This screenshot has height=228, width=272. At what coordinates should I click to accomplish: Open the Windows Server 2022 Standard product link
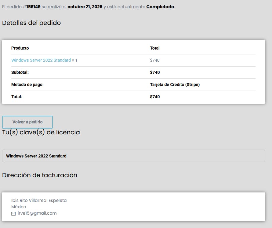point(41,60)
